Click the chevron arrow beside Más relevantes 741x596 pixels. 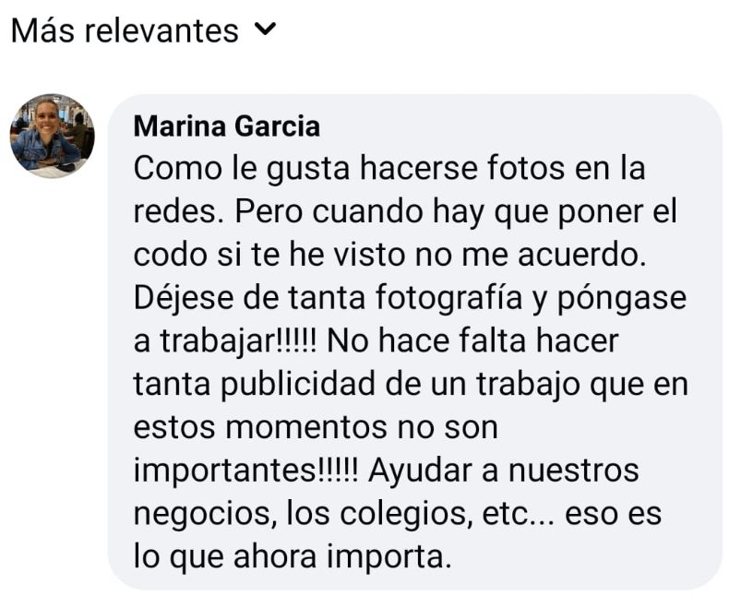click(265, 30)
